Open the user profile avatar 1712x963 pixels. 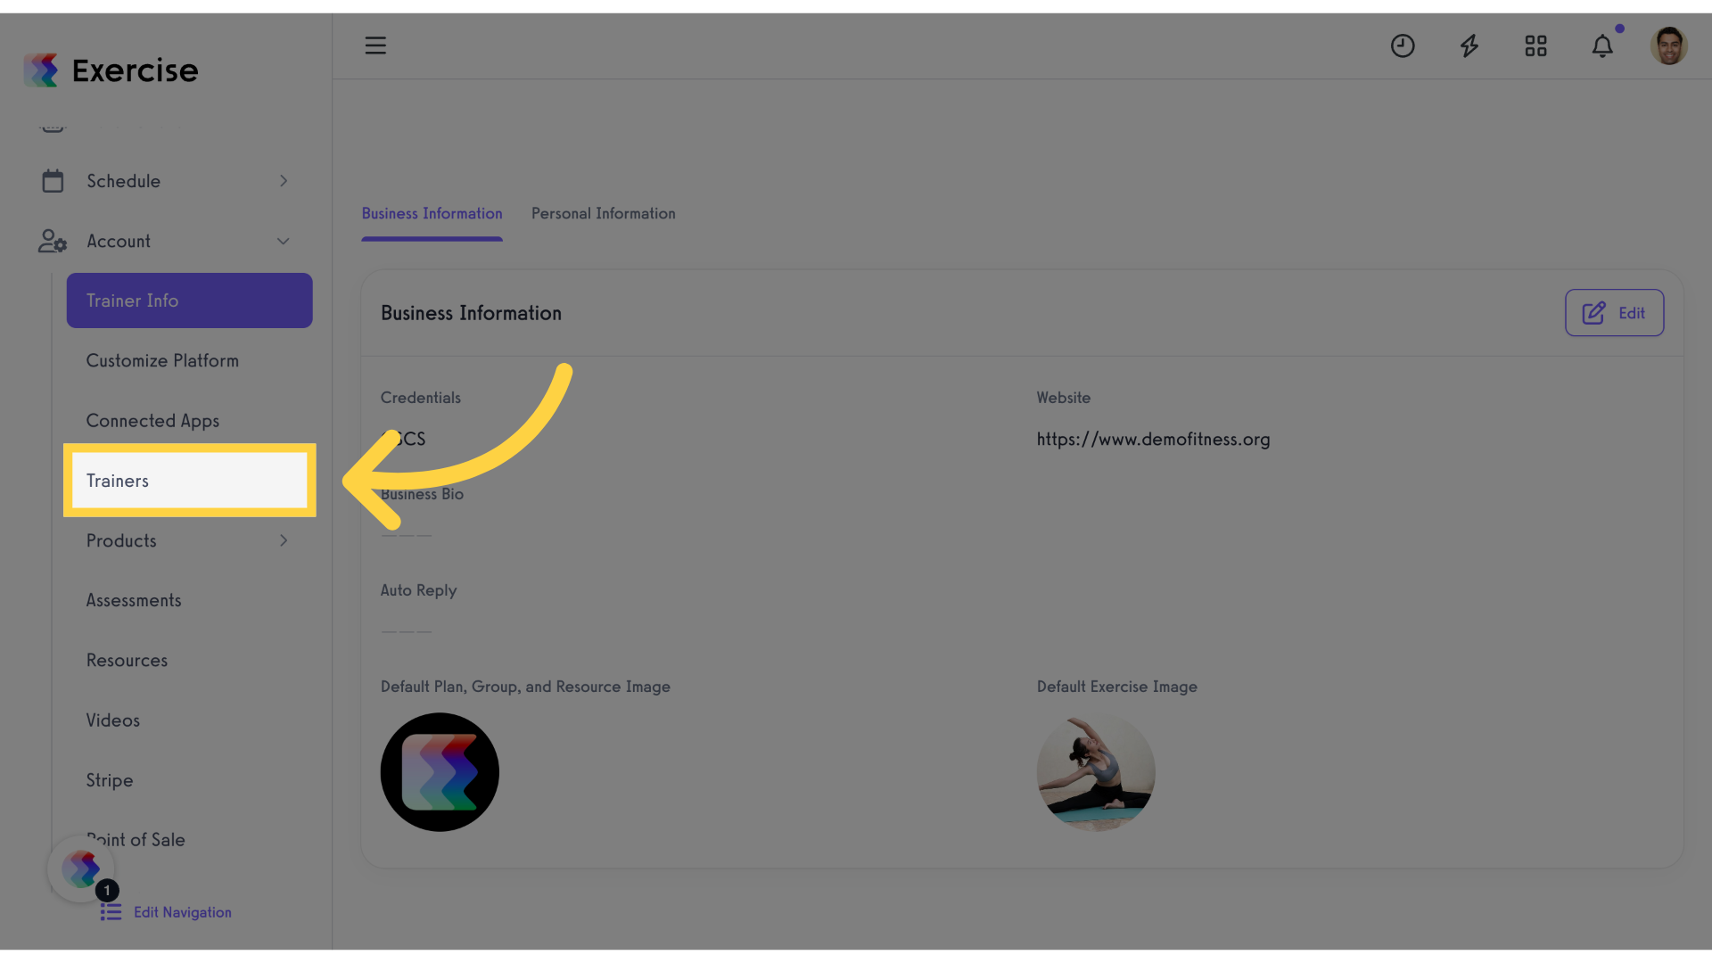pos(1668,45)
